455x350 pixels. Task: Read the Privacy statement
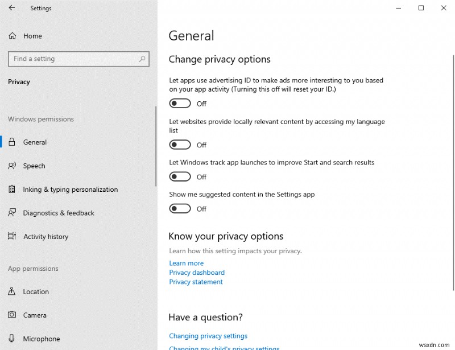(196, 282)
